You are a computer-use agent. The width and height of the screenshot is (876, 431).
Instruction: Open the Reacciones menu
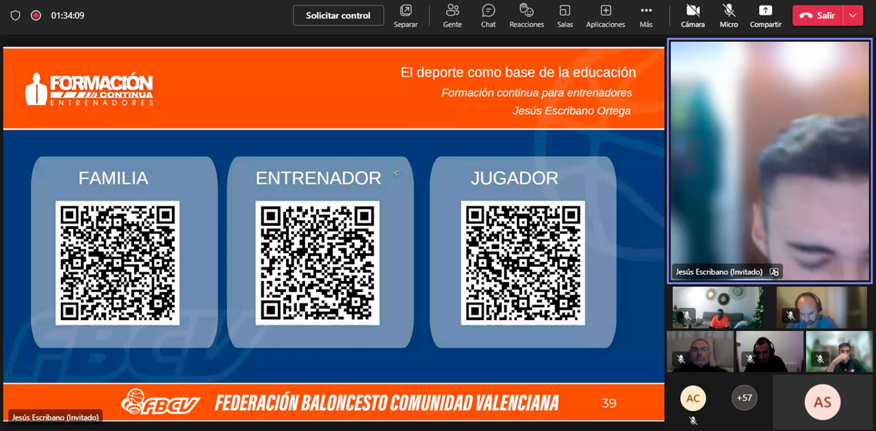[x=526, y=16]
